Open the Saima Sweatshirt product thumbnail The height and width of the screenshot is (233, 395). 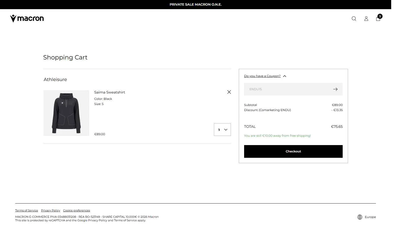pyautogui.click(x=66, y=113)
